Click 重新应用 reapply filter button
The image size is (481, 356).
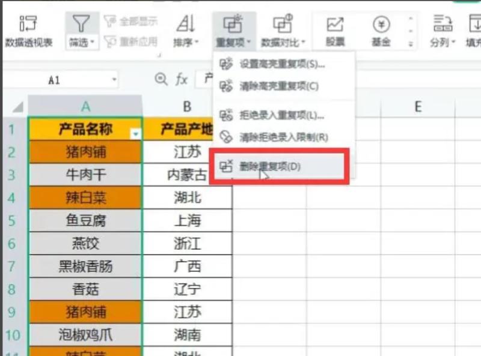pos(131,41)
